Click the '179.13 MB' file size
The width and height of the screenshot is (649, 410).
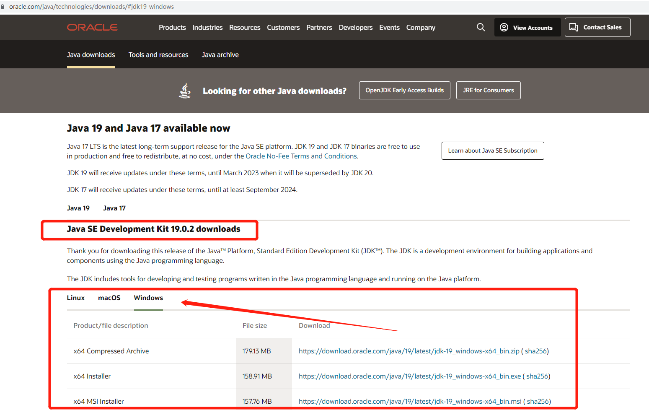click(257, 351)
